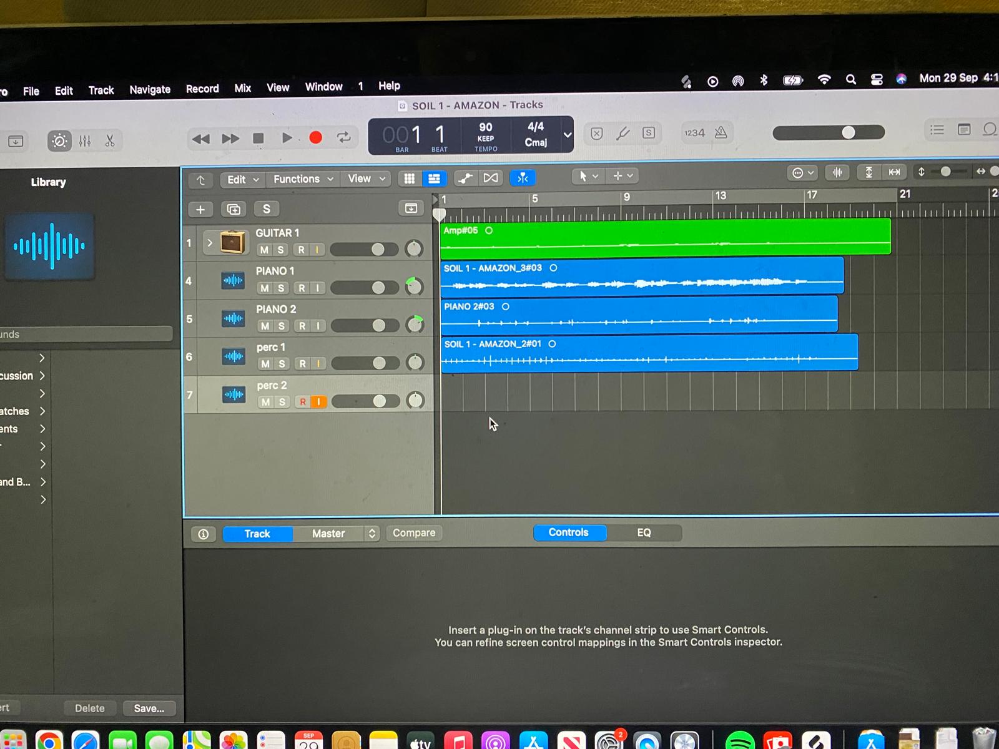Open the Functions dropdown menu
The image size is (999, 749).
[x=303, y=179]
